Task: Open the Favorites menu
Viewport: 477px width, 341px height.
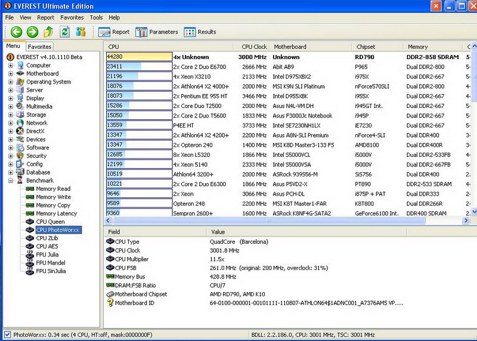Action: coord(72,18)
